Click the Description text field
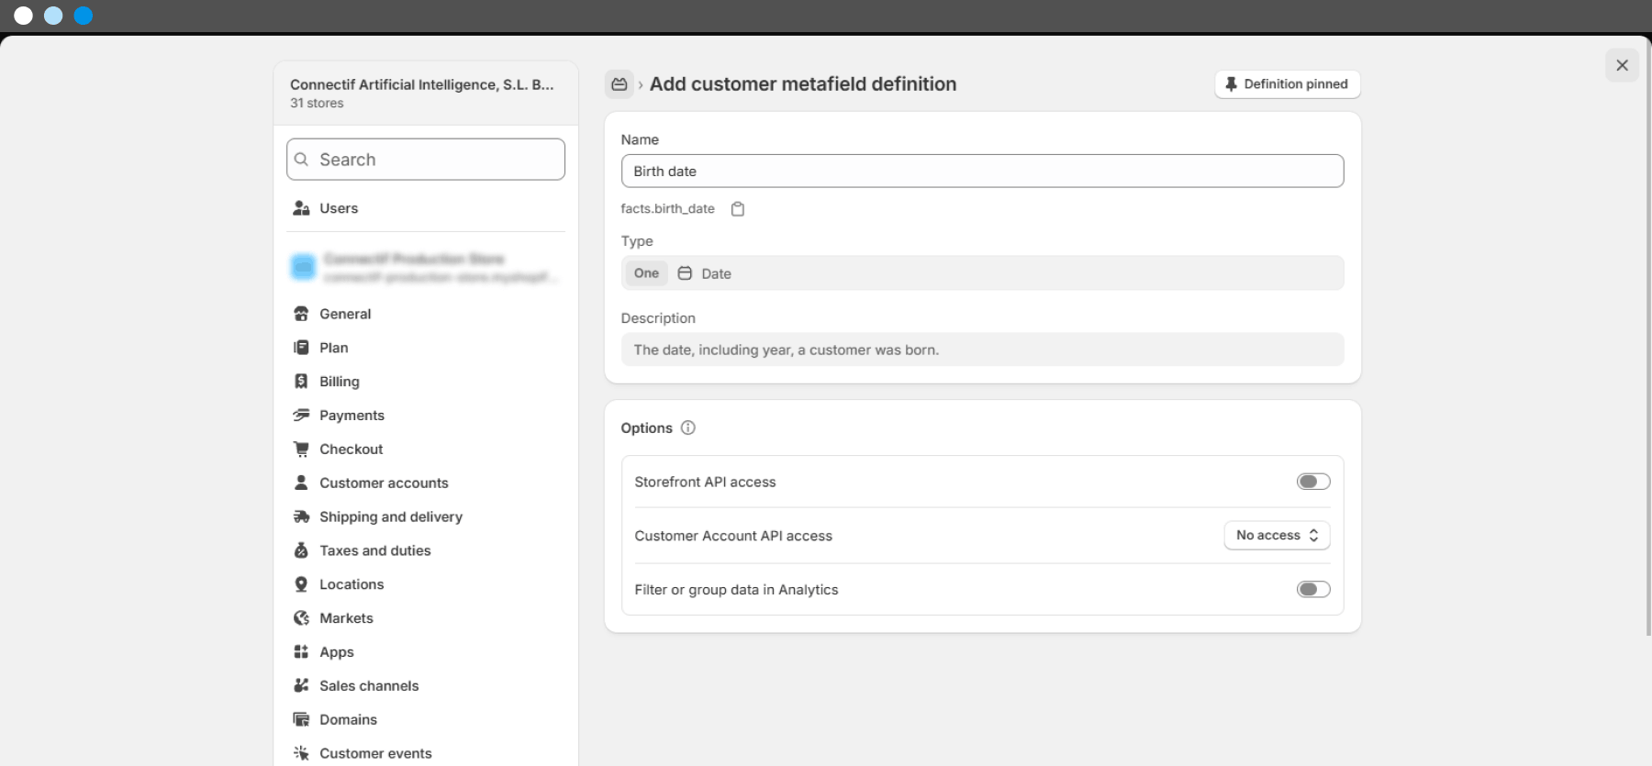 [982, 350]
